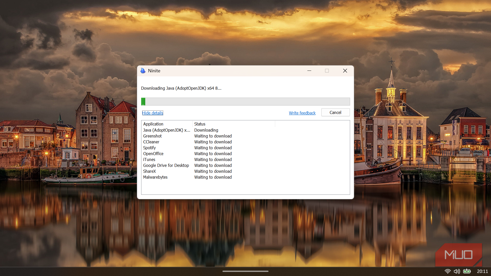Select the Spotify application row
This screenshot has height=276, width=491.
point(208,148)
